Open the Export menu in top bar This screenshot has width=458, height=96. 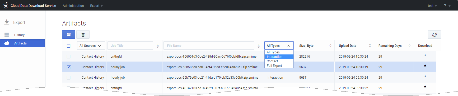96,6
